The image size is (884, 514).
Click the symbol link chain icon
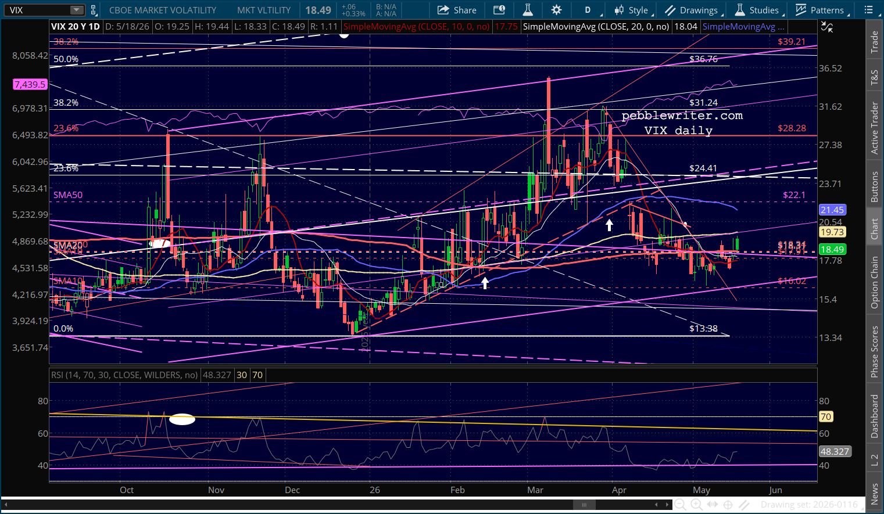(x=95, y=10)
